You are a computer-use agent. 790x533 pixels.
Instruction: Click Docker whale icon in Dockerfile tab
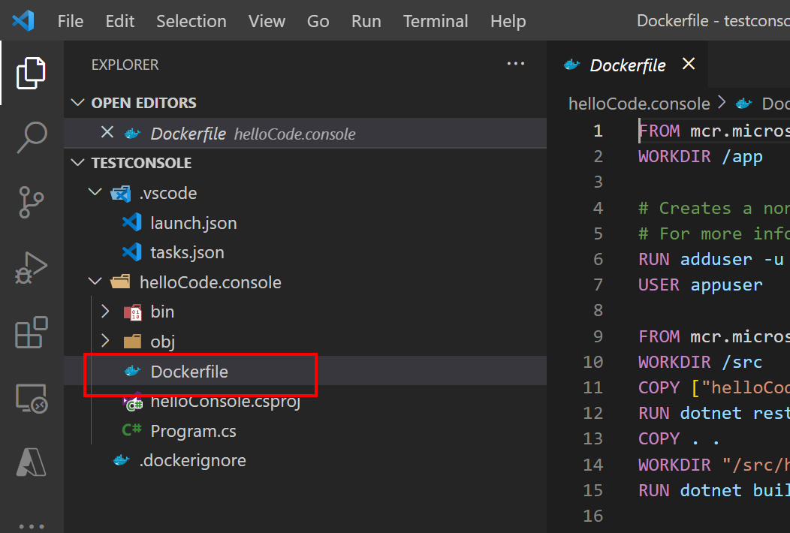571,65
